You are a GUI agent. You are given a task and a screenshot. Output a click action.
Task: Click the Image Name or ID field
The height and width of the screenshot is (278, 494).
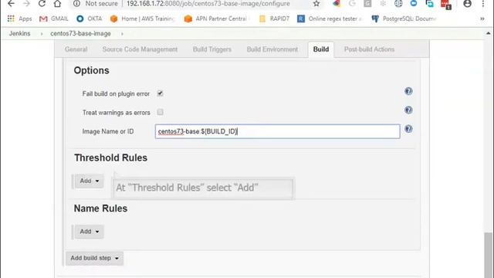pos(278,131)
